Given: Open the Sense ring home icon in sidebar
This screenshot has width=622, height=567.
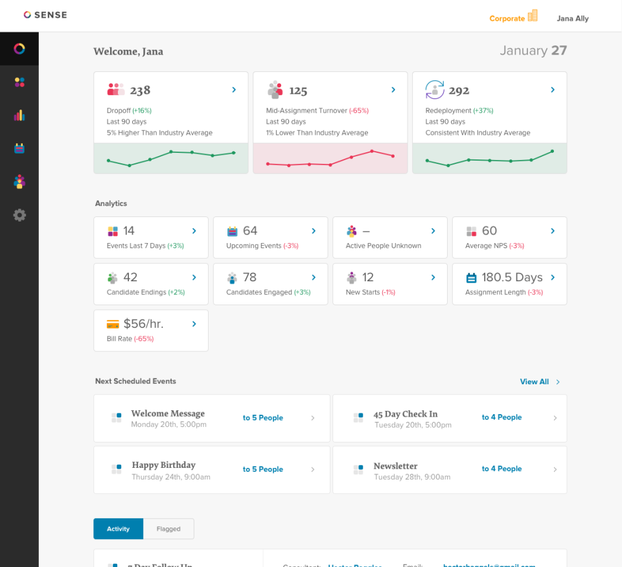Looking at the screenshot, I should [19, 49].
